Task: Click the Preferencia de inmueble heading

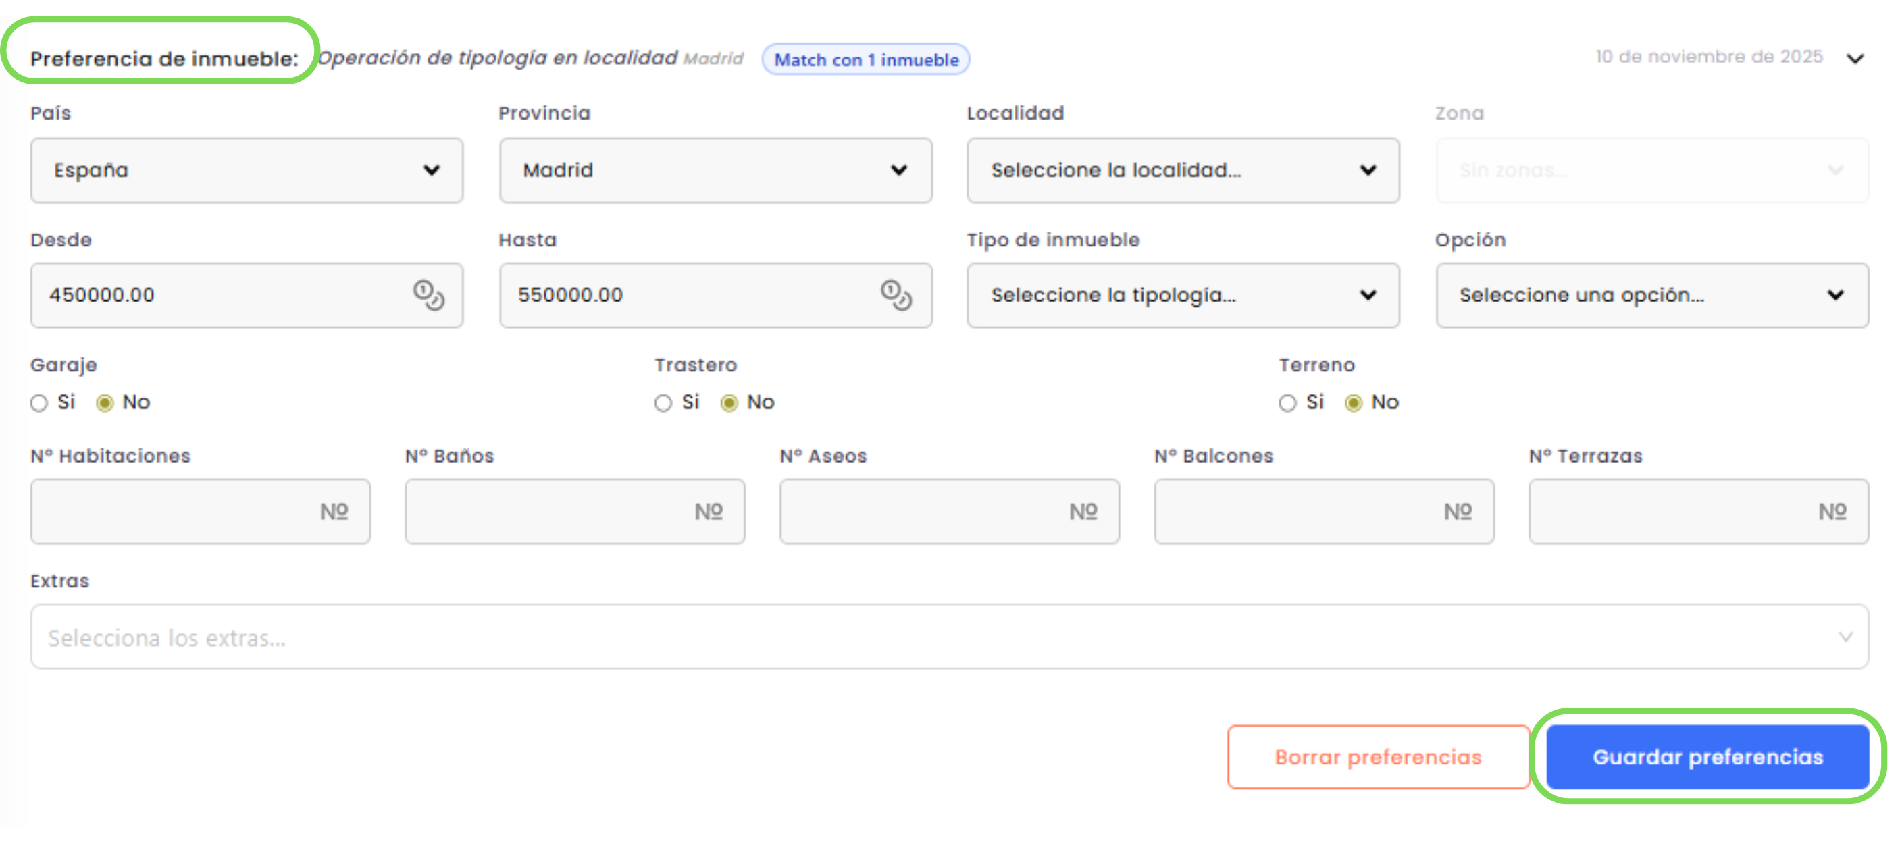Action: [x=163, y=59]
